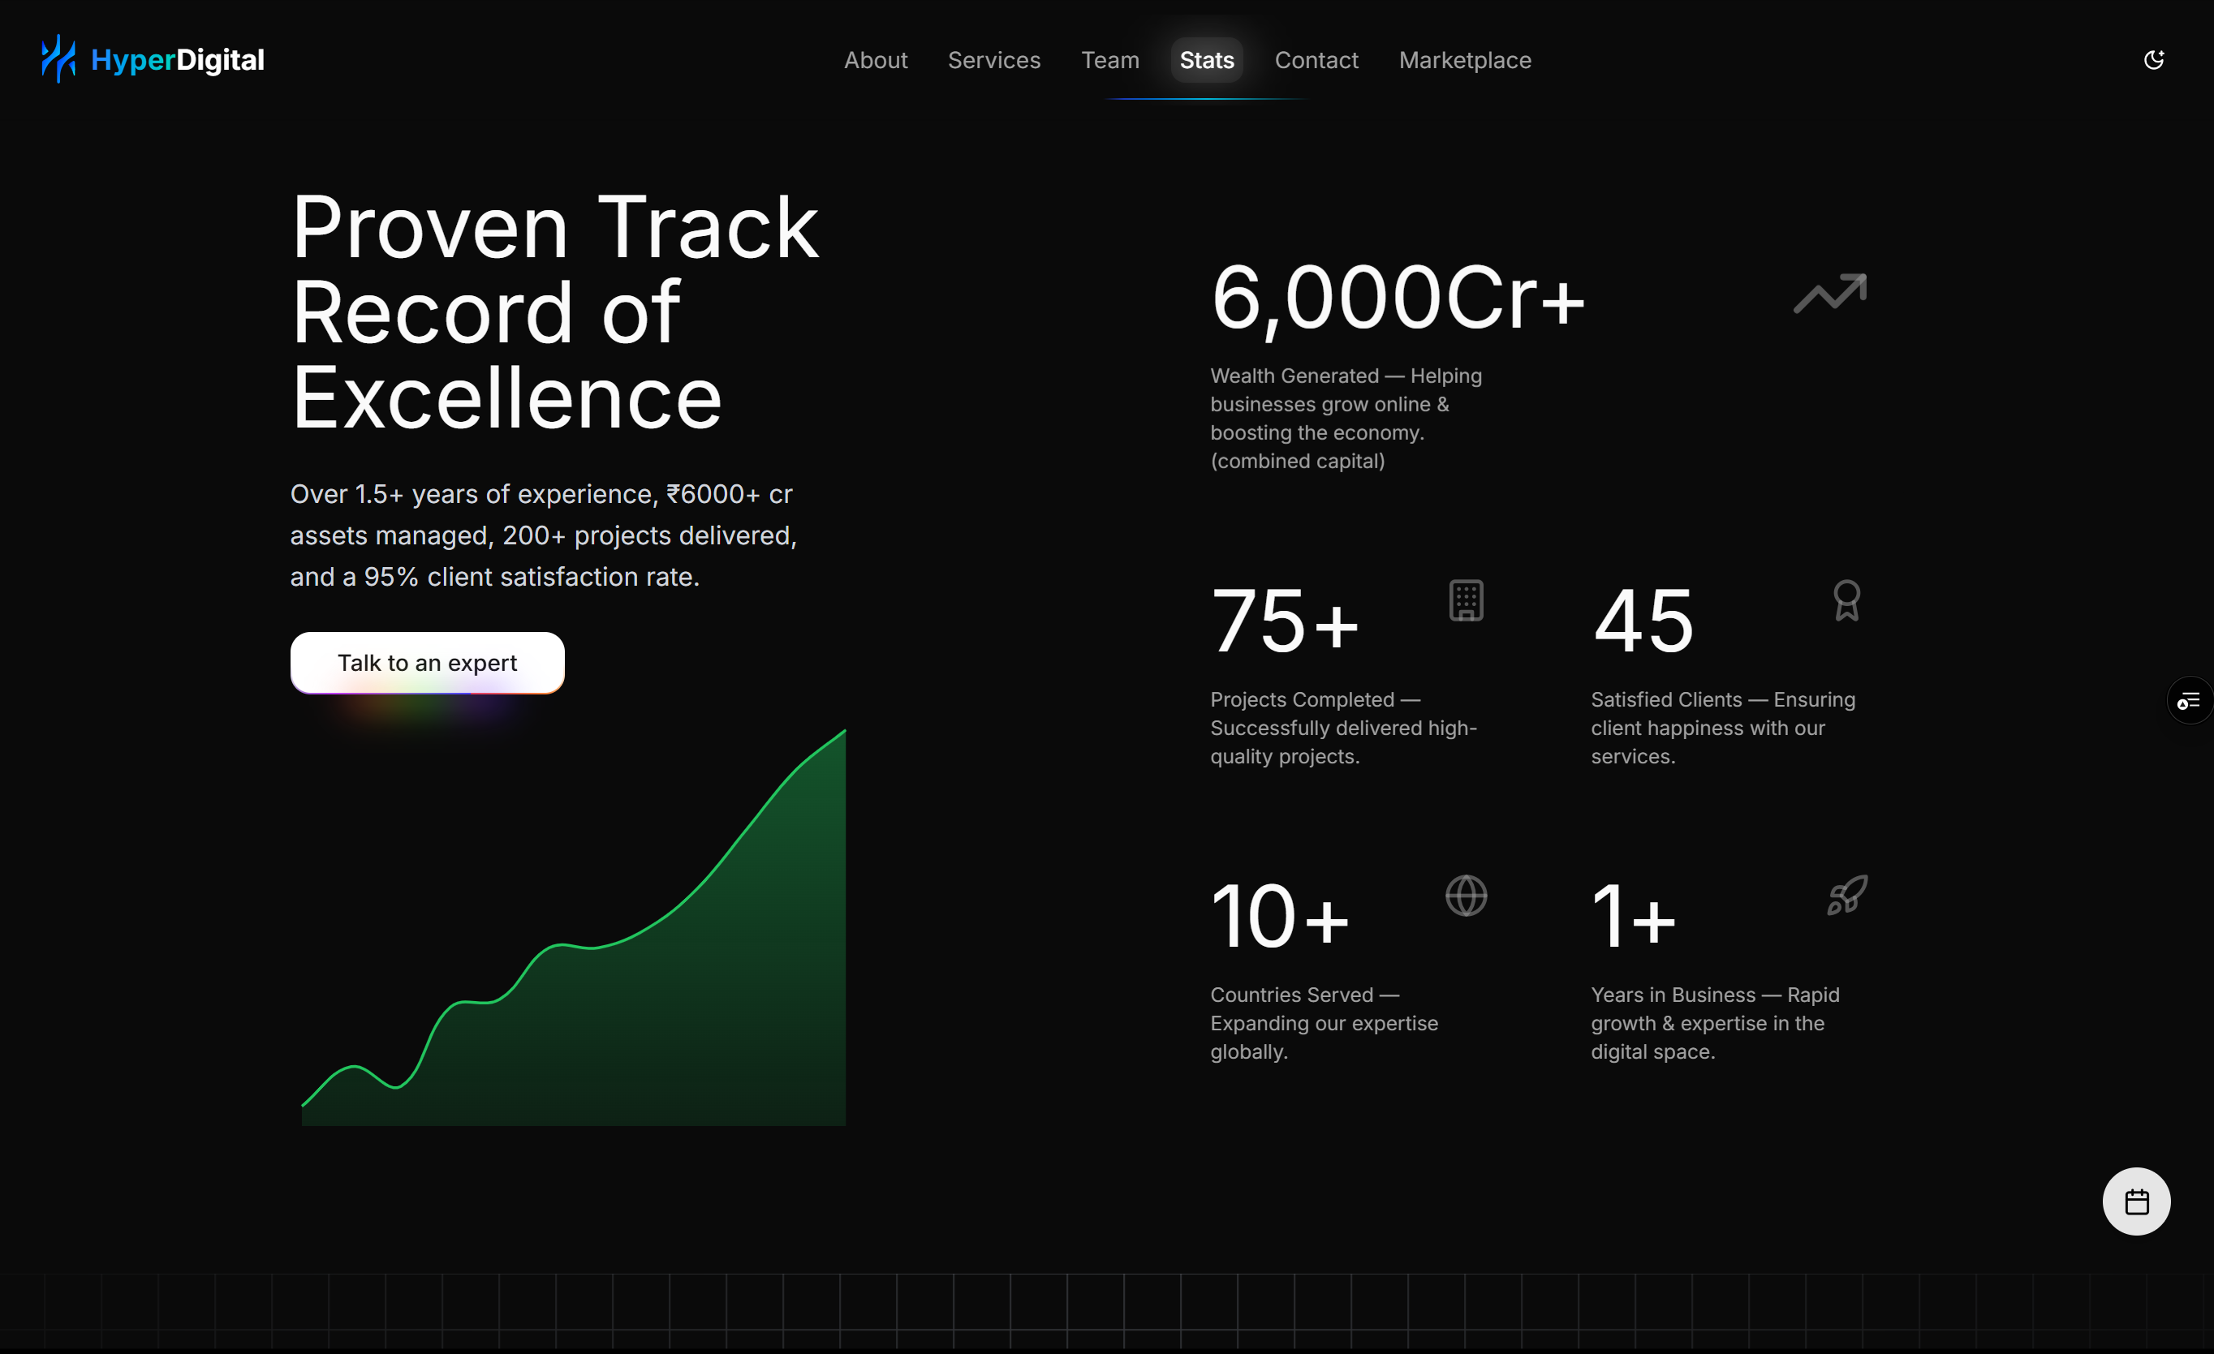2214x1354 pixels.
Task: Open the Services nav item
Action: (993, 60)
